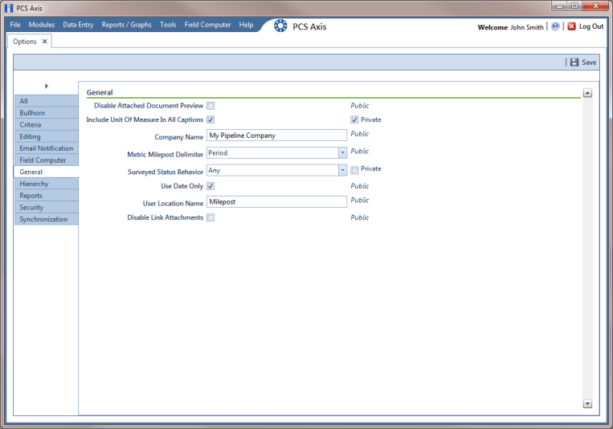613x429 pixels.
Task: Click scrollbar down arrow in General panel
Action: [587, 403]
